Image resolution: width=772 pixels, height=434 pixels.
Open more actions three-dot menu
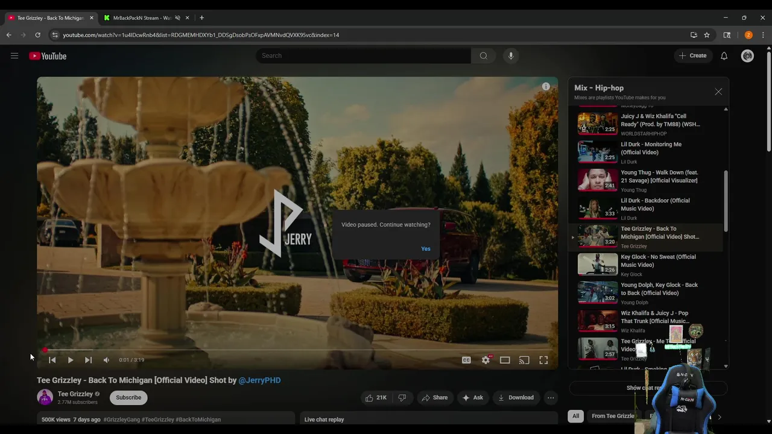tap(551, 398)
